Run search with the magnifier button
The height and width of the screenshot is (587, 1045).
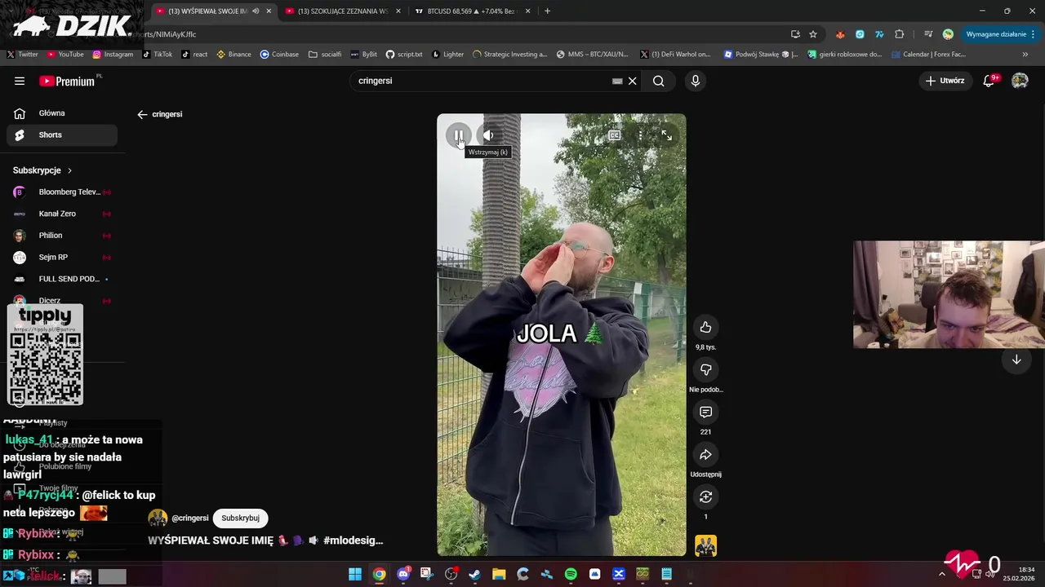point(659,81)
